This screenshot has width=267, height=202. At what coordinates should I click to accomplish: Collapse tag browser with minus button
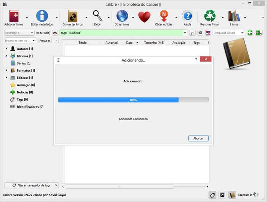coord(56,41)
